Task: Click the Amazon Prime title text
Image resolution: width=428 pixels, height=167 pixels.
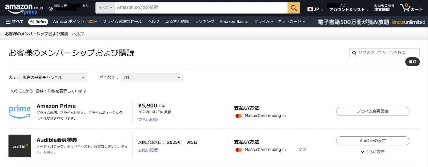Action: pyautogui.click(x=56, y=106)
